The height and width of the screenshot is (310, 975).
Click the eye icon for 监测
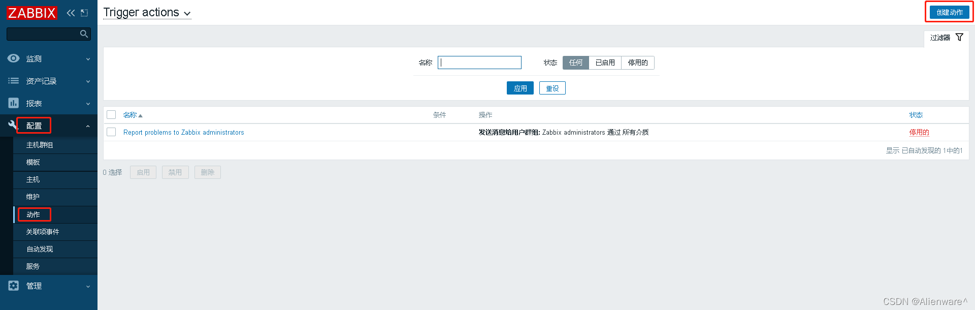click(14, 58)
